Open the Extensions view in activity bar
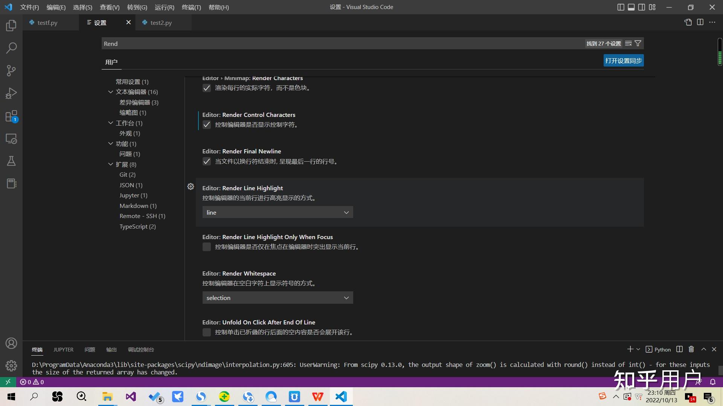Viewport: 723px width, 406px height. pos(11,116)
